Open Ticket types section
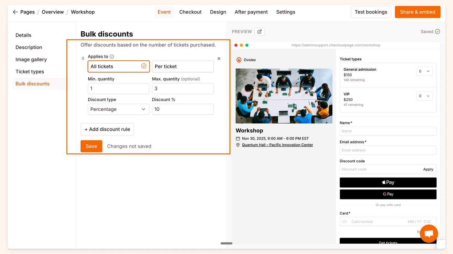Image resolution: width=453 pixels, height=254 pixels. (30, 72)
